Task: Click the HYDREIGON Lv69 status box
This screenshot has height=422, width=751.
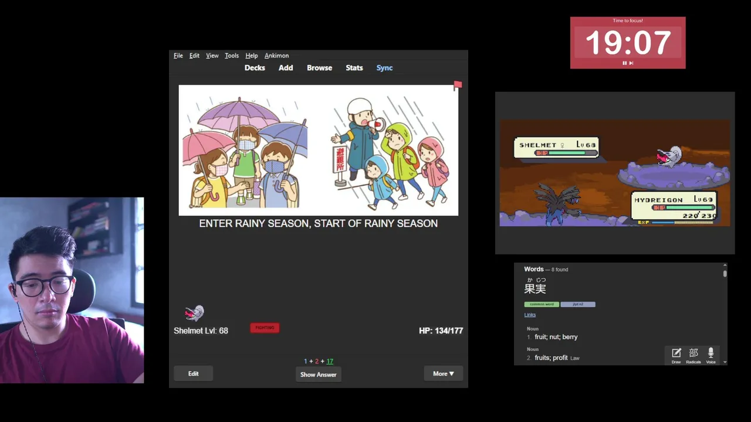Action: [x=675, y=207]
